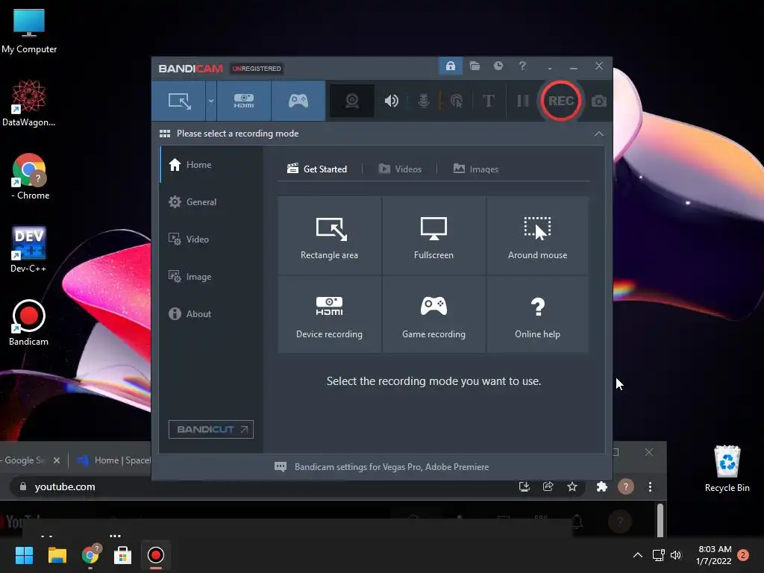Viewport: 764px width, 573px height.
Task: Switch to the Videos tab
Action: pyautogui.click(x=400, y=169)
